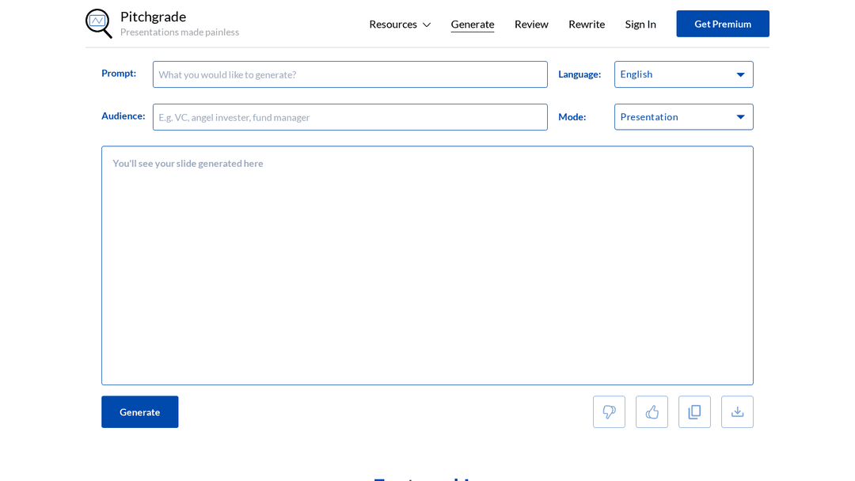This screenshot has width=855, height=481.
Task: Click the thumbs down feedback icon
Action: 609,412
